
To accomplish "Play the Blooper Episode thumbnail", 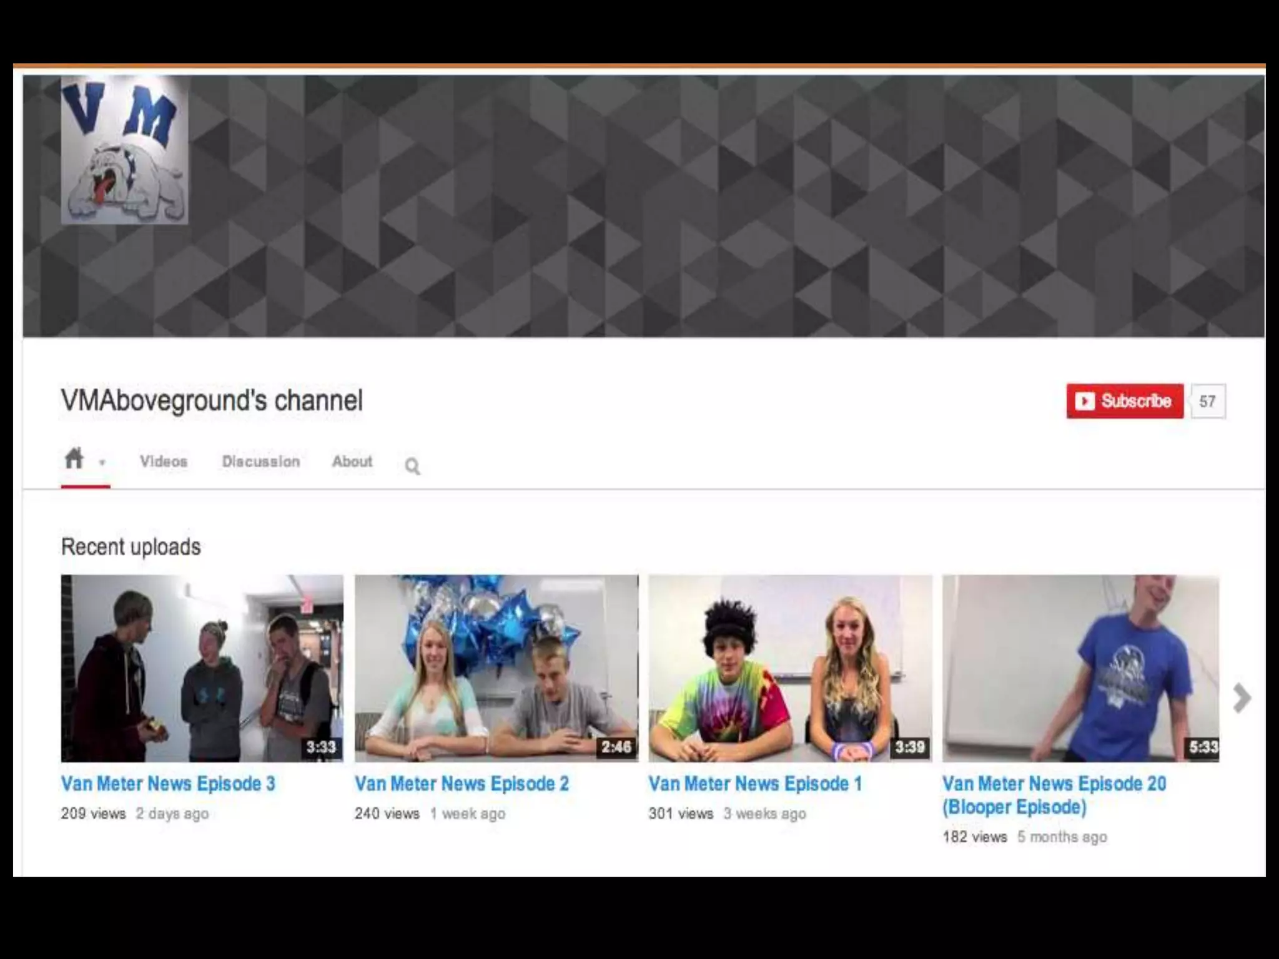I will coord(1080,667).
